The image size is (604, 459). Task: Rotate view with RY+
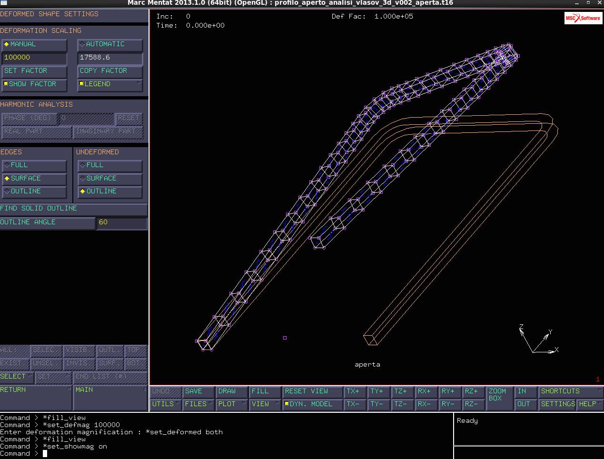click(450, 391)
